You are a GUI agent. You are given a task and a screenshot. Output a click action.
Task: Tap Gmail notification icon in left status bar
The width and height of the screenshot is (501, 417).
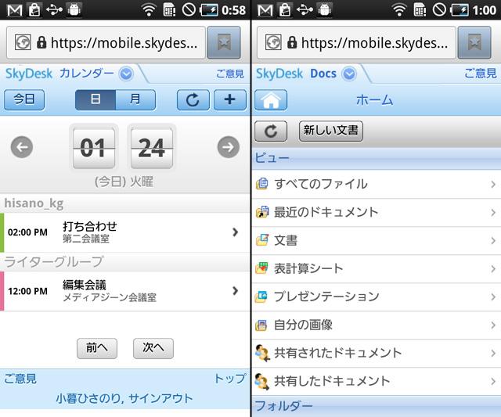tap(15, 10)
